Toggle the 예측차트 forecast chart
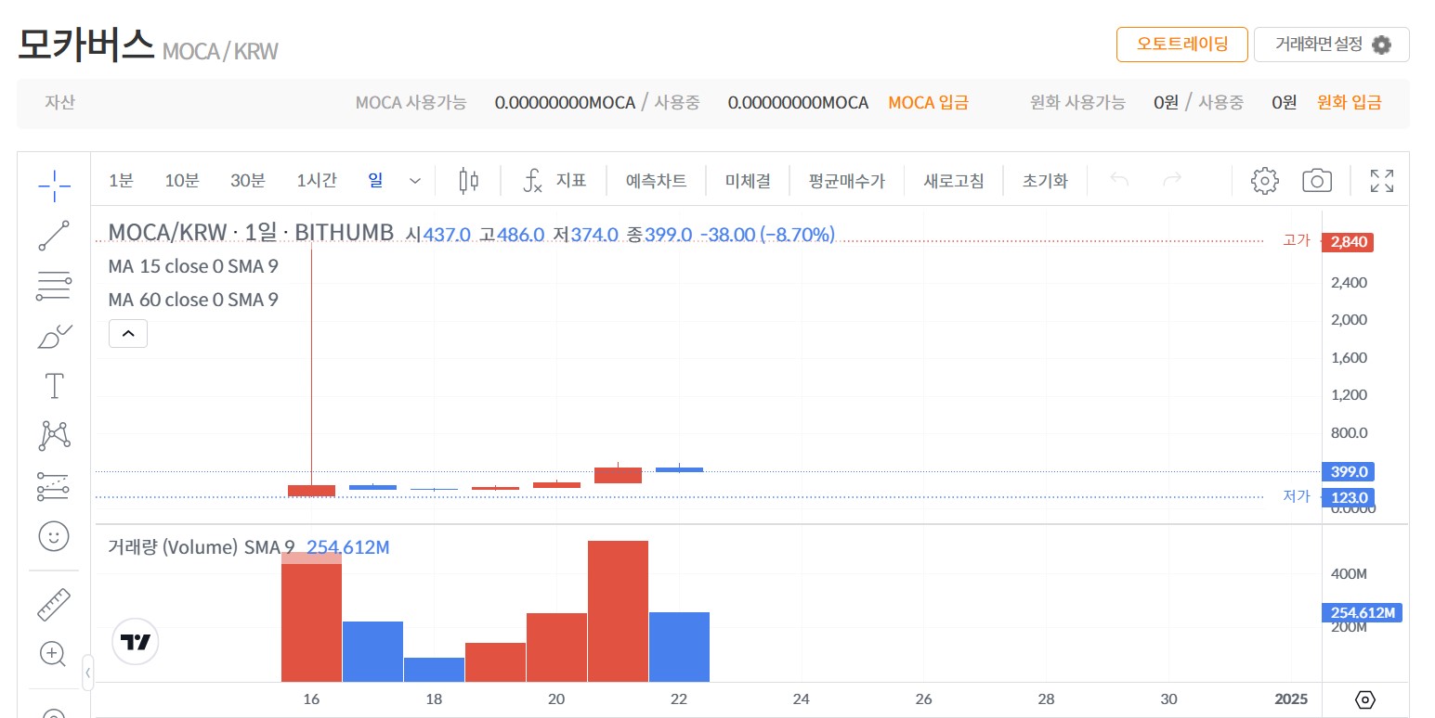This screenshot has width=1435, height=718. coord(656,181)
